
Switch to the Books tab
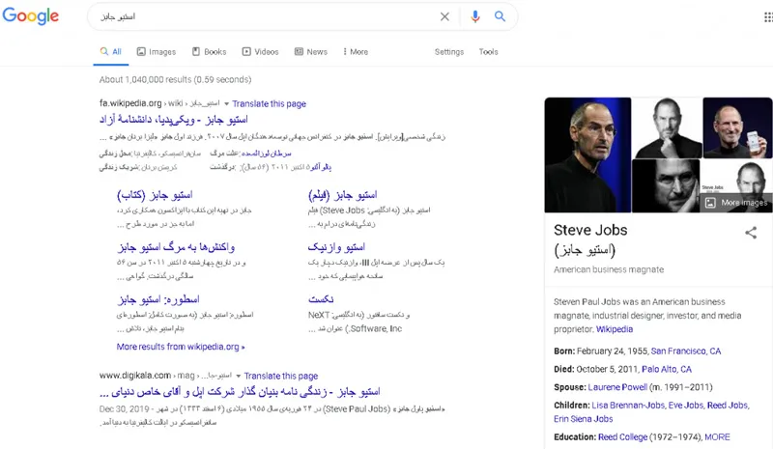(209, 52)
